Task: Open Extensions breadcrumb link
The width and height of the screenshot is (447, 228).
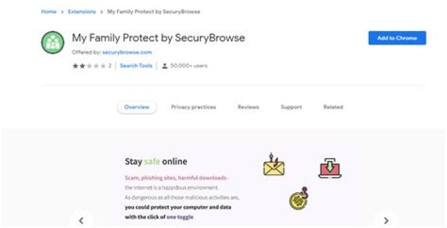Action: tap(82, 12)
